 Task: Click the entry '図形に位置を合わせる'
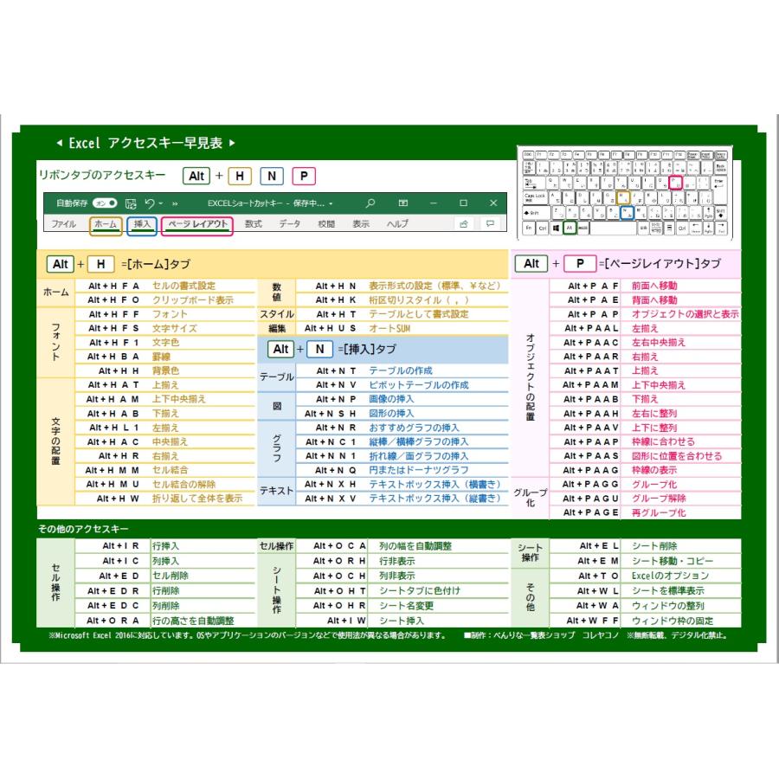(x=677, y=456)
